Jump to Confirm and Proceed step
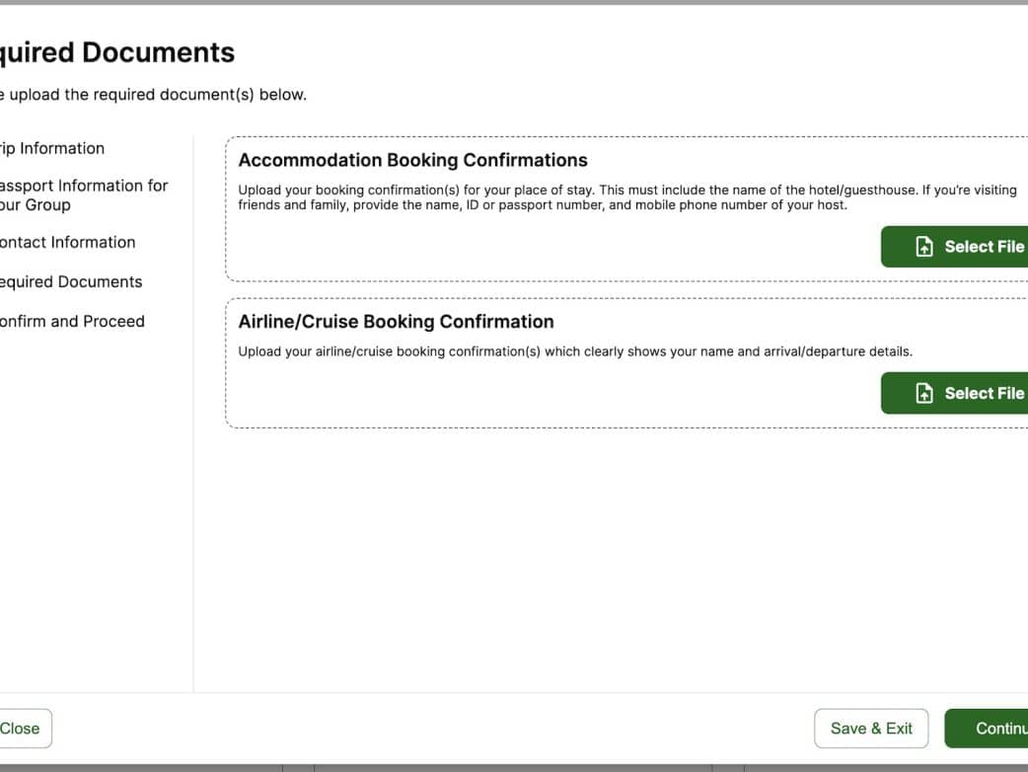The height and width of the screenshot is (772, 1028). point(71,321)
